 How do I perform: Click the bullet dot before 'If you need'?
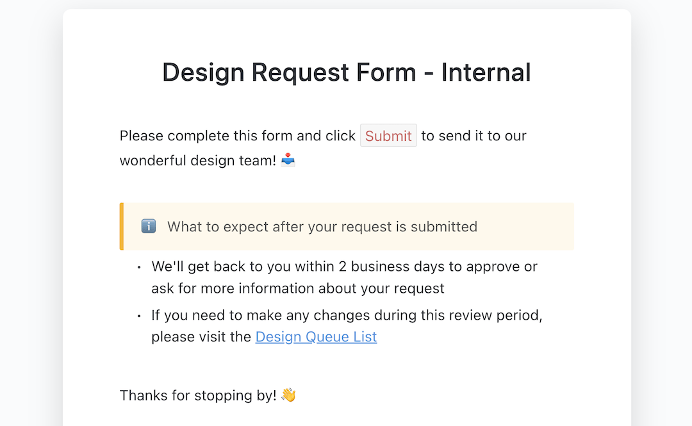click(139, 316)
